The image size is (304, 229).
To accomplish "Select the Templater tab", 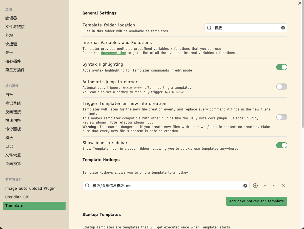I will pos(34,206).
